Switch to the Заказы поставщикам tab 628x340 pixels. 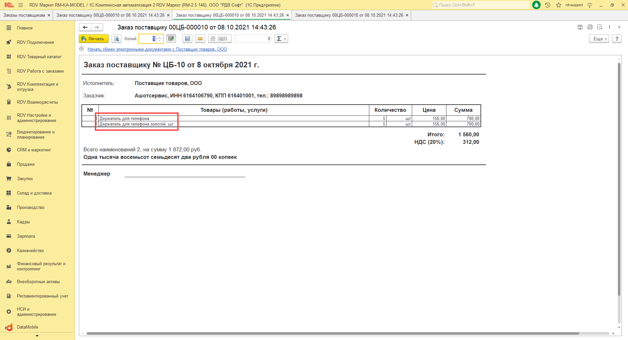tap(24, 15)
